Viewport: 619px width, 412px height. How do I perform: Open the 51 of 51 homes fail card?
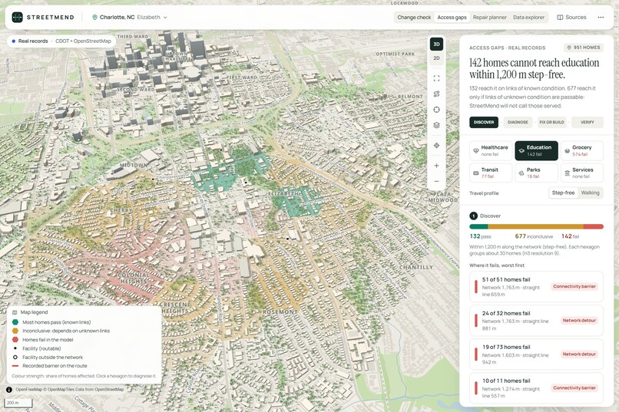click(x=536, y=287)
